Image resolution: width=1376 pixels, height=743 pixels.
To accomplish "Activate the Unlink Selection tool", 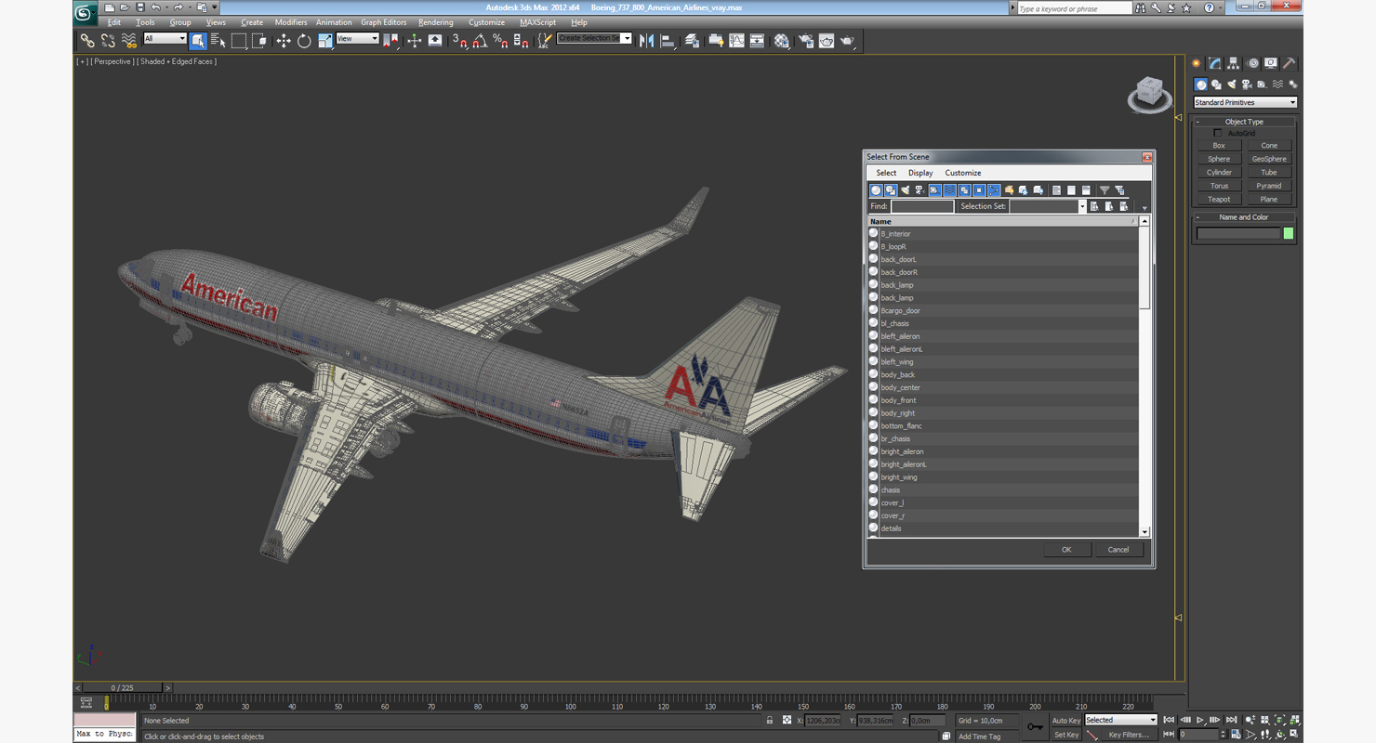I will pos(108,40).
